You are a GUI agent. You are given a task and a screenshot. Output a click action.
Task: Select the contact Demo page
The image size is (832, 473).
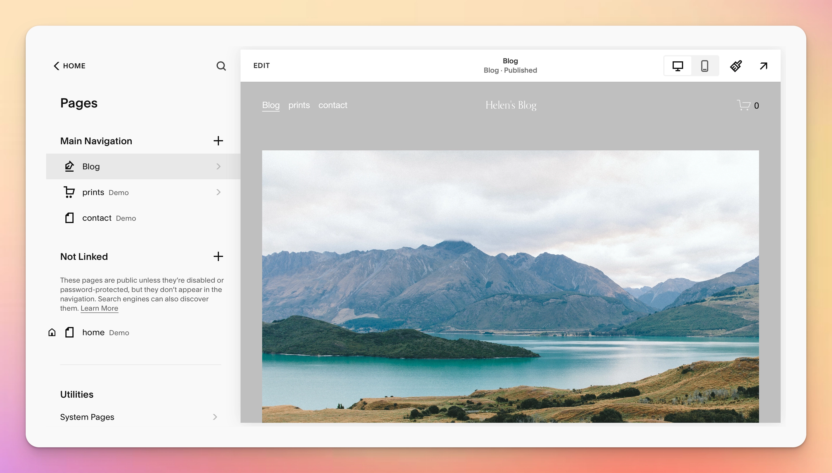tap(143, 218)
